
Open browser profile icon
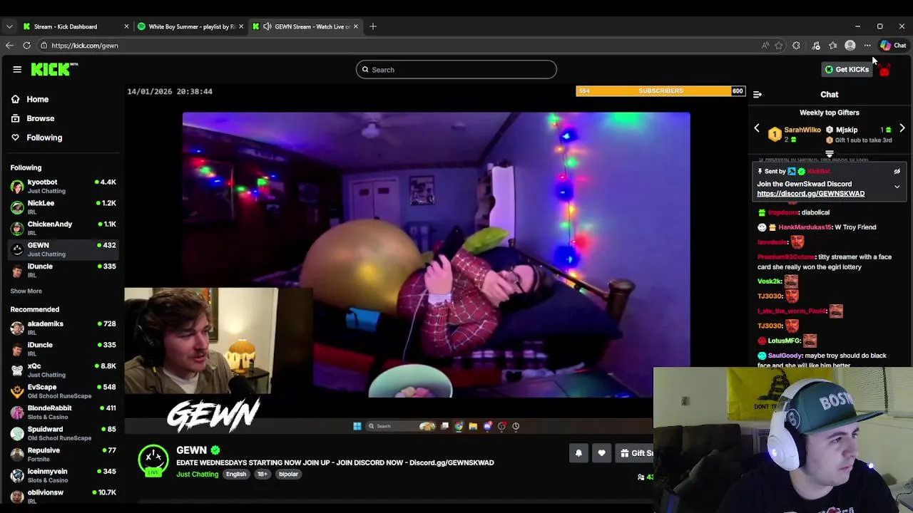[x=850, y=46]
